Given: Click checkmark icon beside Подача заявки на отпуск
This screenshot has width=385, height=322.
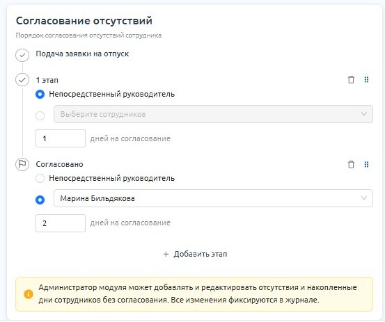Looking at the screenshot, I should 22,55.
